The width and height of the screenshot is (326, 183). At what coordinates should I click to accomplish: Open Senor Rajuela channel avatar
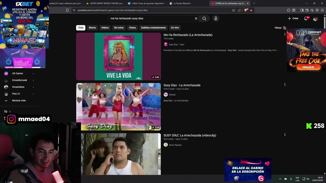(x=166, y=145)
